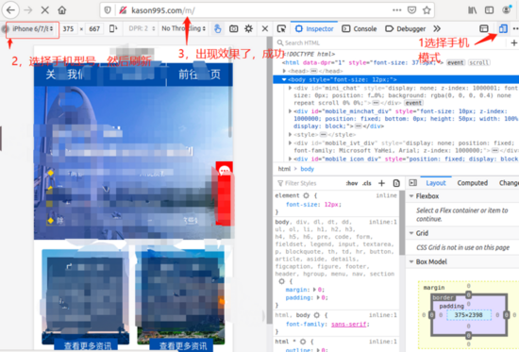Bookmark page with star icon
The image size is (519, 352).
[x=427, y=10]
